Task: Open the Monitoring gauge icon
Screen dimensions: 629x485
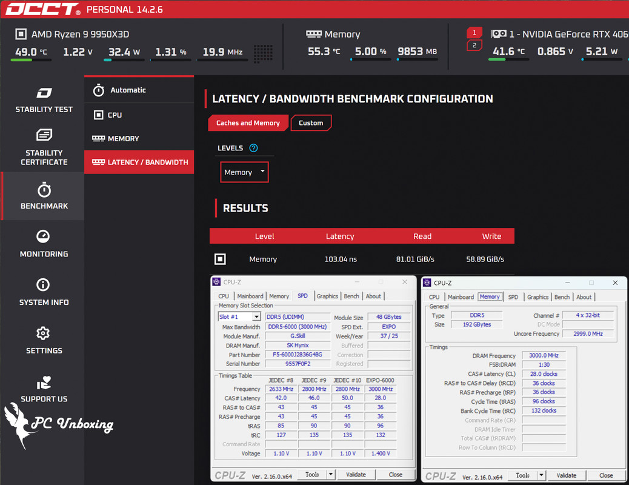Action: pos(43,236)
